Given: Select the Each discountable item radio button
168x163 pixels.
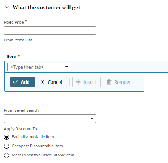Looking at the screenshot, I should point(7,137).
